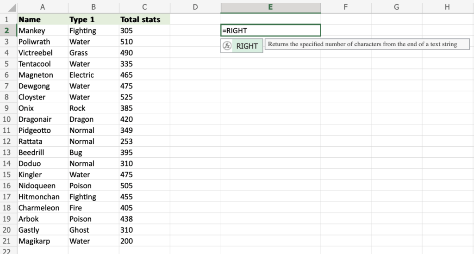Select the cell containing 525
474x254 pixels.
(144, 97)
